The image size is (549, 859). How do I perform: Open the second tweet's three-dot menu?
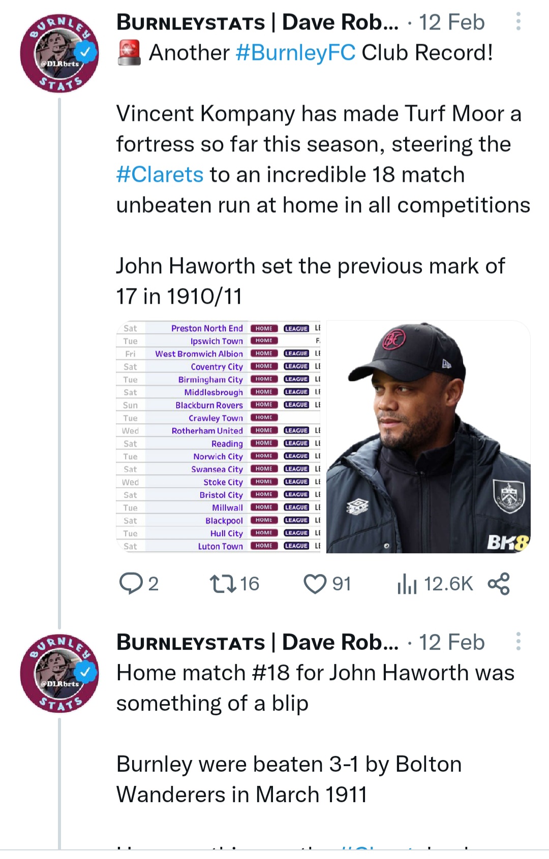pos(518,642)
